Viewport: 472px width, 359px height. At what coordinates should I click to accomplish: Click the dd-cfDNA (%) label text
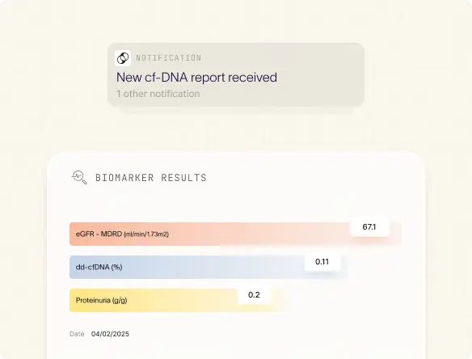click(99, 267)
